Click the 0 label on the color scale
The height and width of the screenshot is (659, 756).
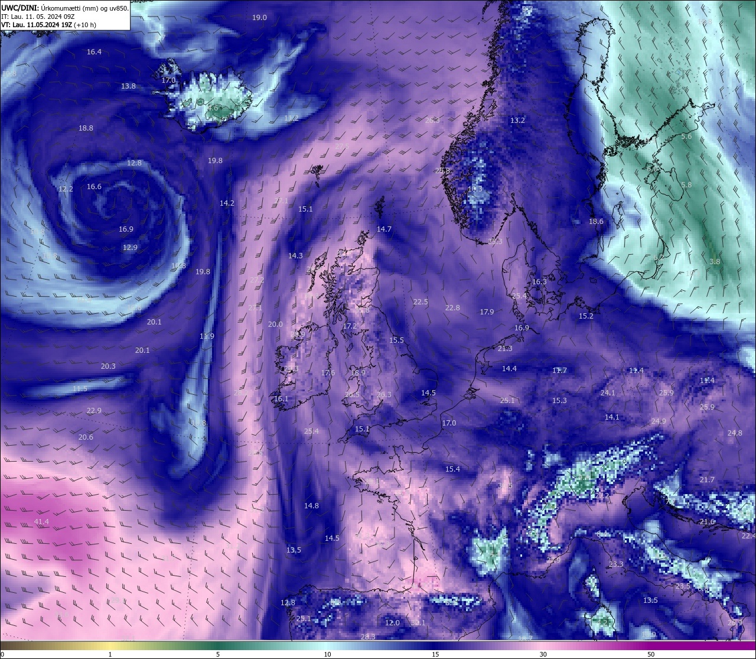[x=2, y=654]
